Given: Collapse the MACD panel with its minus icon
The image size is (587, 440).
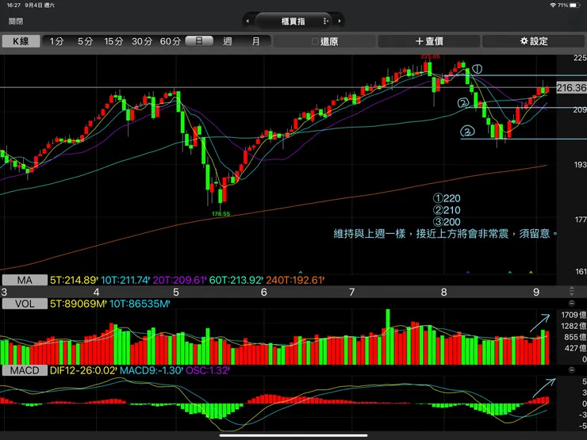Looking at the screenshot, I should click(x=572, y=370).
